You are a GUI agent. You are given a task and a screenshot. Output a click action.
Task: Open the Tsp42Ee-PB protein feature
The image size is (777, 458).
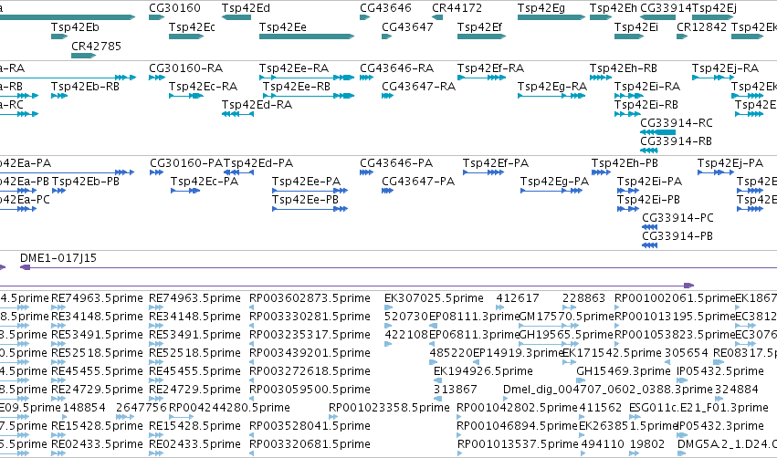[x=310, y=209]
